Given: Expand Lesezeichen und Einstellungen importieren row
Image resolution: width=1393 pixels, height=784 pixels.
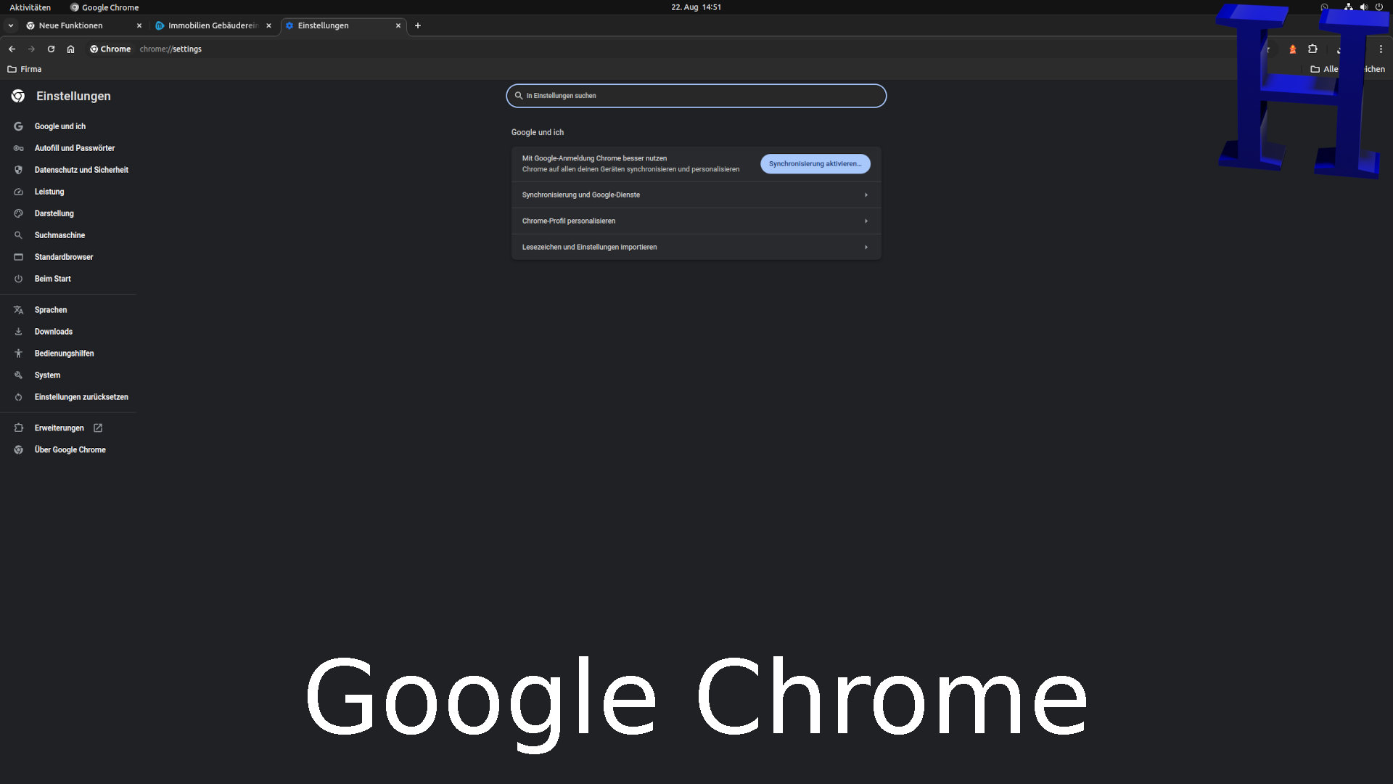Looking at the screenshot, I should [696, 247].
